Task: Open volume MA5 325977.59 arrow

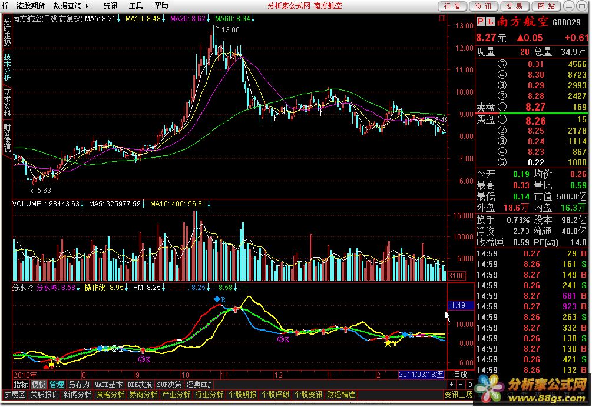Action: click(144, 204)
